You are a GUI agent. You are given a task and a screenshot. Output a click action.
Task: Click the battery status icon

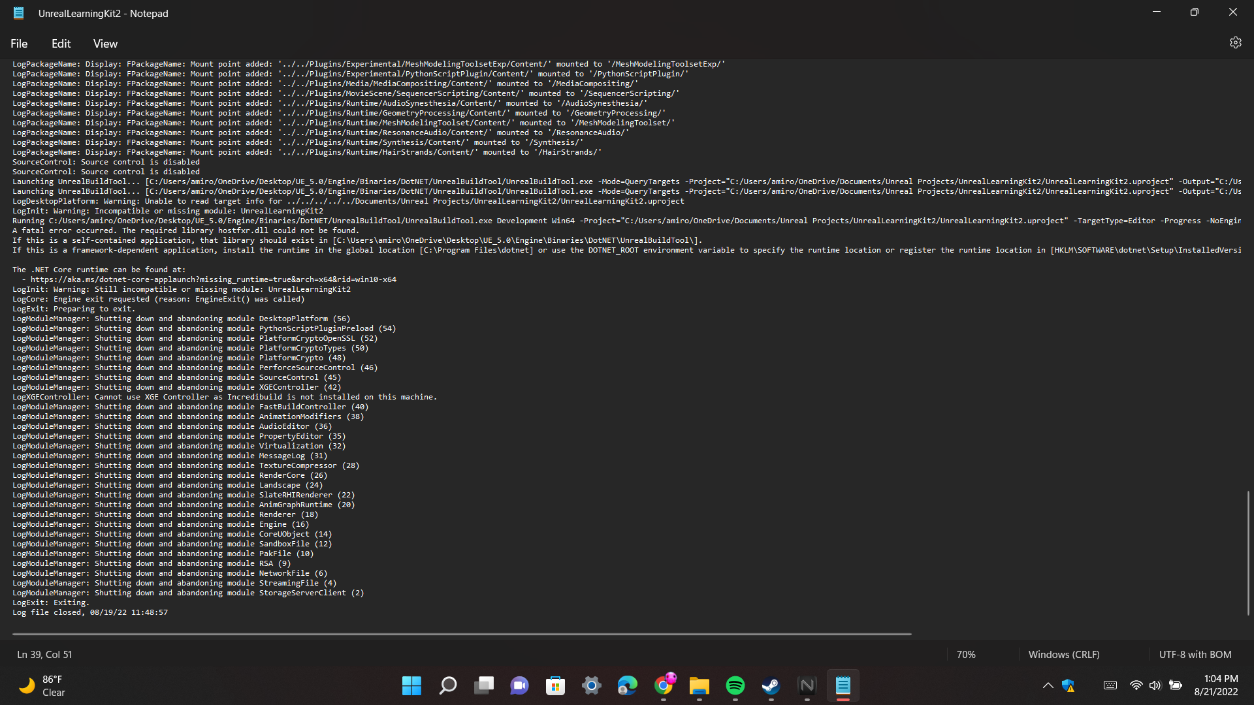point(1176,685)
